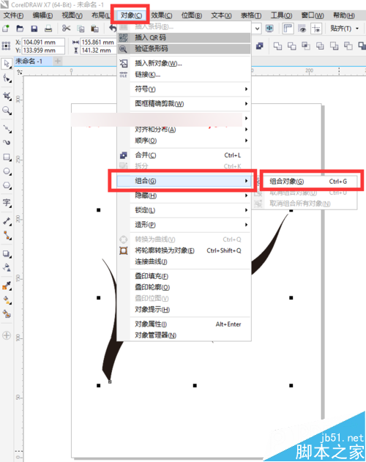
Task: Click the plus button to add new document tab
Action: pyautogui.click(x=58, y=62)
